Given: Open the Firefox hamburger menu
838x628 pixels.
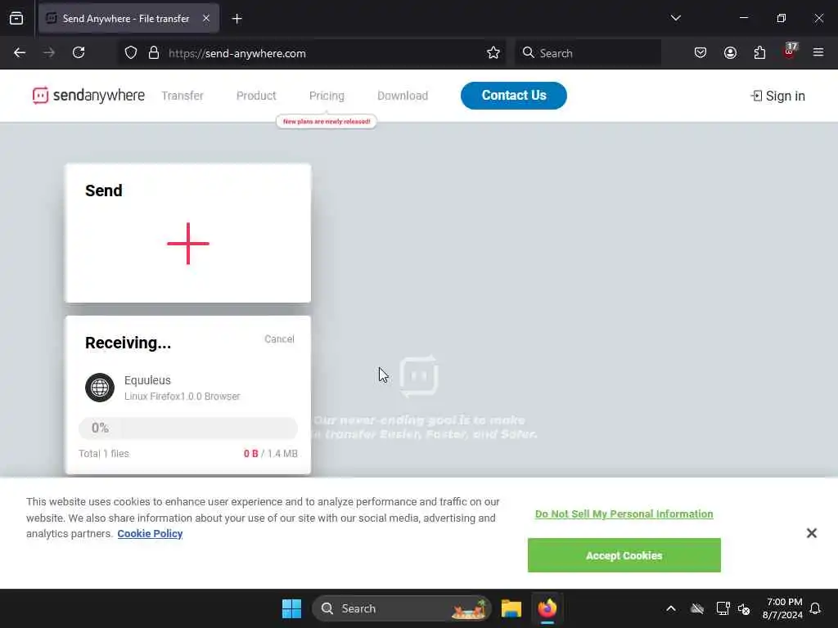Looking at the screenshot, I should click(818, 53).
